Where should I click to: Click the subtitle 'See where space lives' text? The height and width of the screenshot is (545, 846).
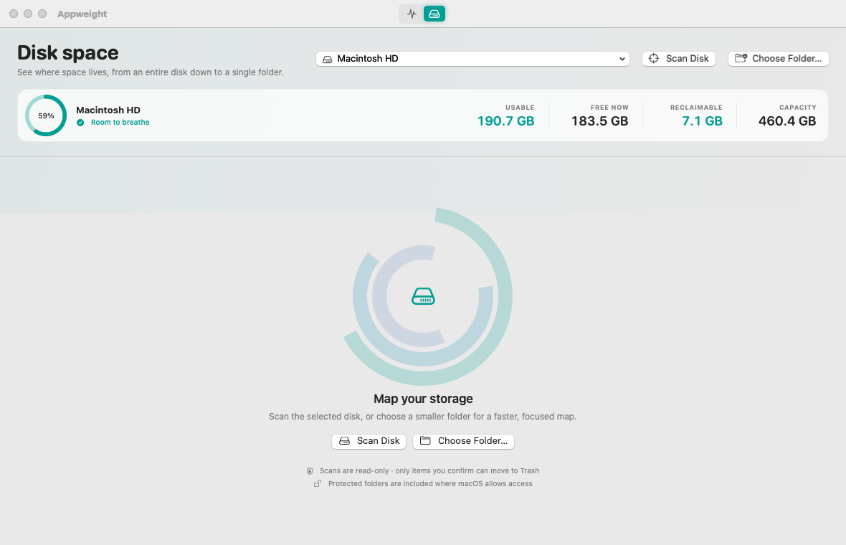coord(151,72)
